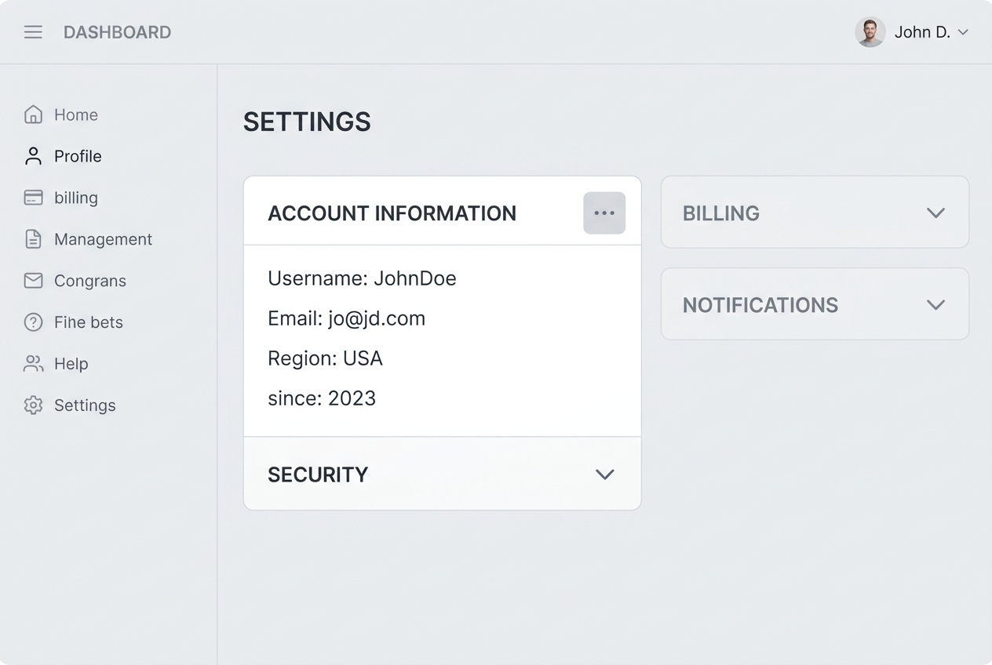Image resolution: width=992 pixels, height=665 pixels.
Task: Expand the Notifications section chevron
Action: tap(935, 304)
